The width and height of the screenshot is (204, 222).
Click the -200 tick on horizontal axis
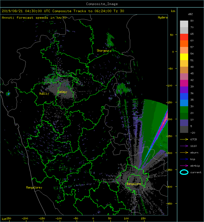point(25,219)
